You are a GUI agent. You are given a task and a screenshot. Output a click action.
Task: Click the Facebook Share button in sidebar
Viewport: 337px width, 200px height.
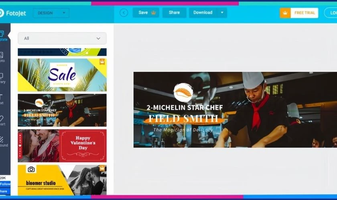coord(5,191)
